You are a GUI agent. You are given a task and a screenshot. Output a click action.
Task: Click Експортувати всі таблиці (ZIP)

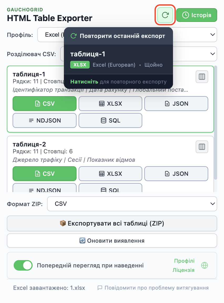[112, 223]
